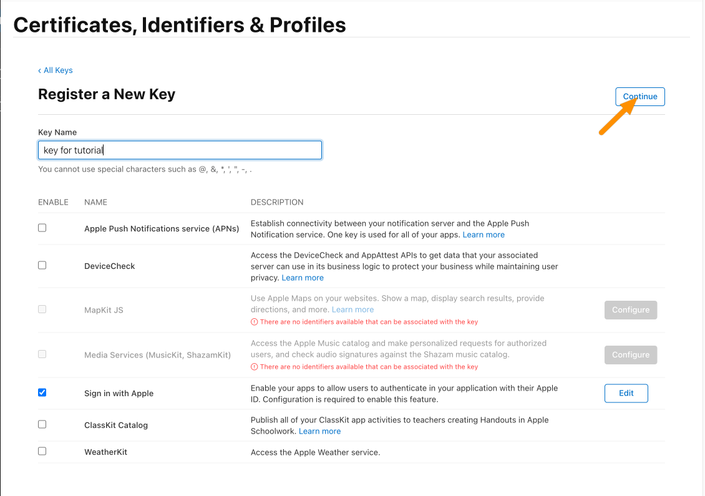
Task: Open Learn more link for DeviceCheck
Action: pos(303,278)
